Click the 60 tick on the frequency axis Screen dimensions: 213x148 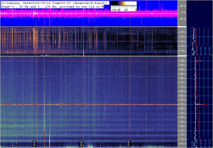click(x=182, y=96)
